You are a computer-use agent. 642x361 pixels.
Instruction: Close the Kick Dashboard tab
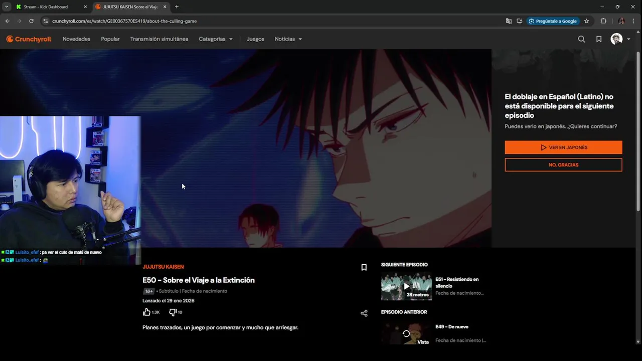[85, 7]
